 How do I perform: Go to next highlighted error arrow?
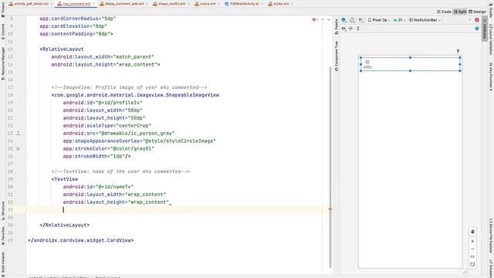point(329,19)
